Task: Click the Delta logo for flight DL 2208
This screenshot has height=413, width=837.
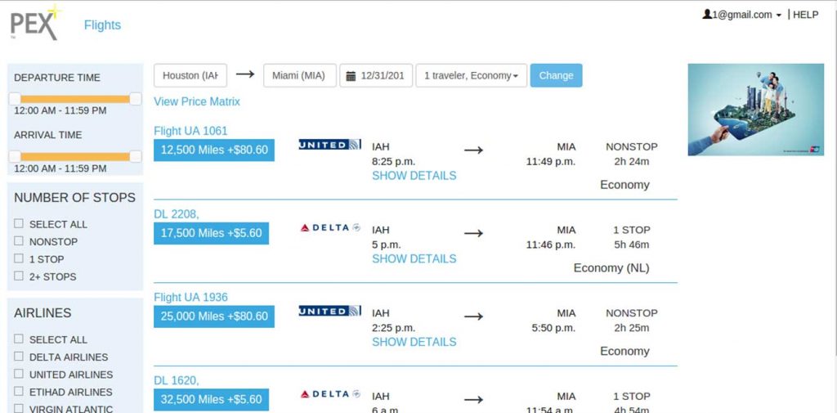Action: tap(330, 227)
